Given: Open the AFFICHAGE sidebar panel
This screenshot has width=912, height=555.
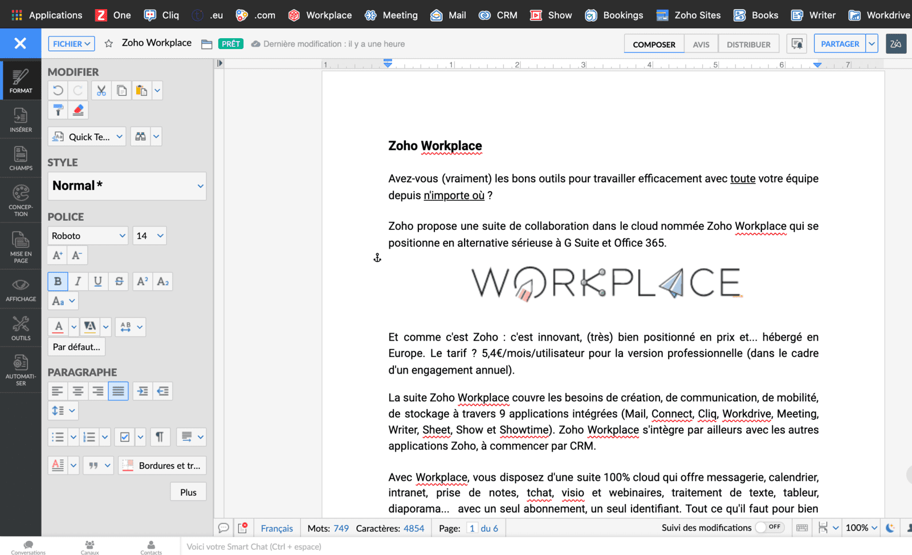Looking at the screenshot, I should [x=21, y=289].
